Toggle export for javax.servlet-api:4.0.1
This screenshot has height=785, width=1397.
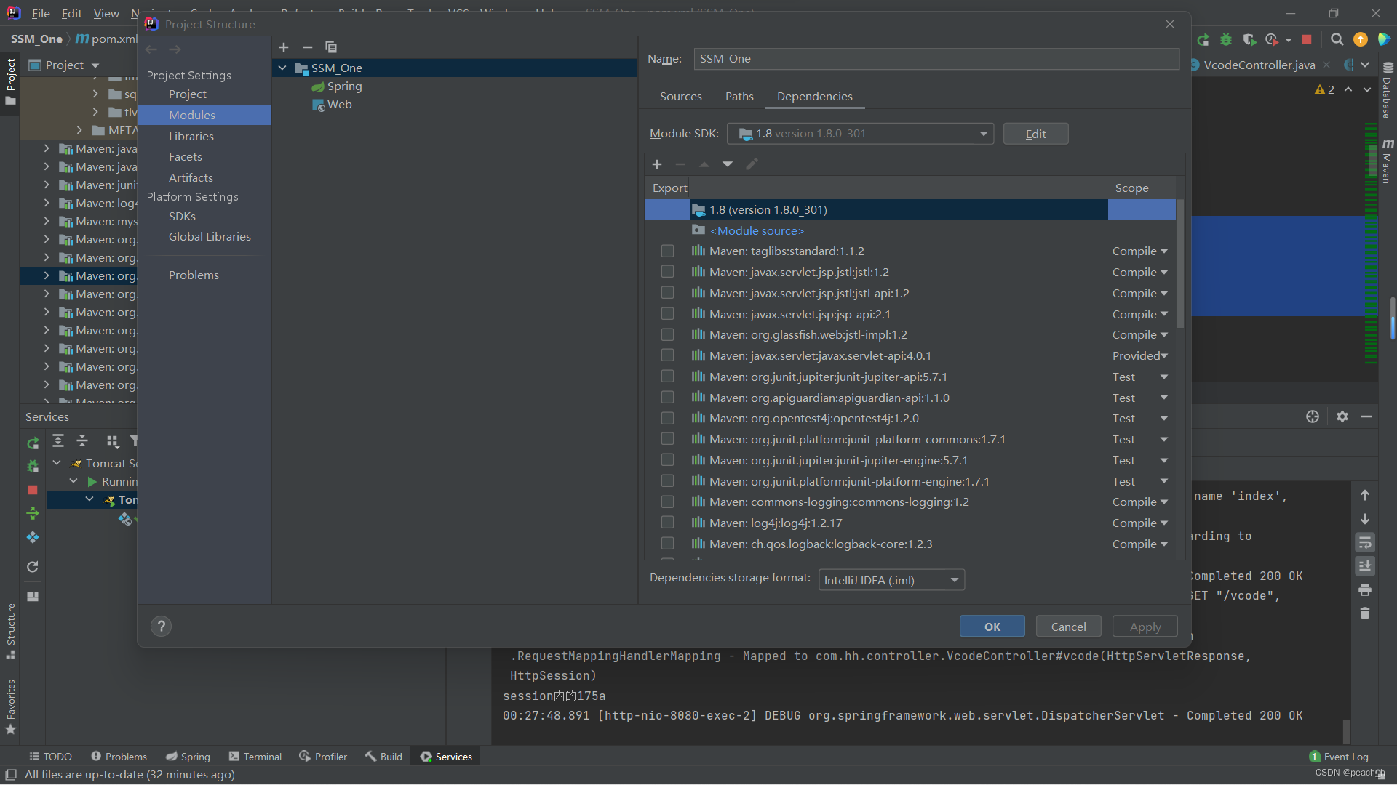point(667,355)
